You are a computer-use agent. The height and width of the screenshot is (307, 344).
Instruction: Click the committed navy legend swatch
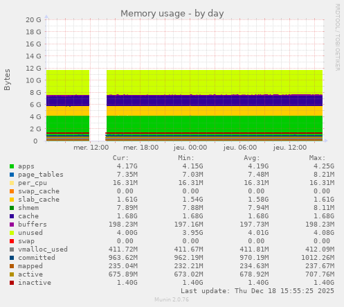[12, 258]
